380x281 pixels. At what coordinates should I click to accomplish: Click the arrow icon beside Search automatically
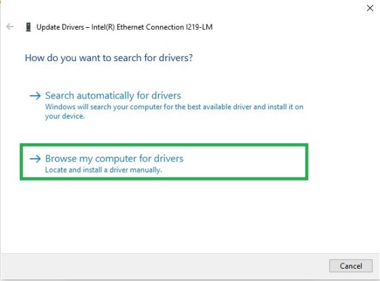click(35, 96)
